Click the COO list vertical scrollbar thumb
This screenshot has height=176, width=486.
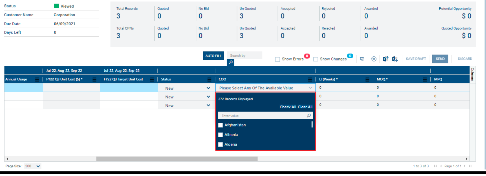point(312,124)
